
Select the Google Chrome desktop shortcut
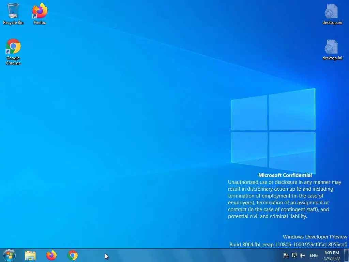(13, 52)
